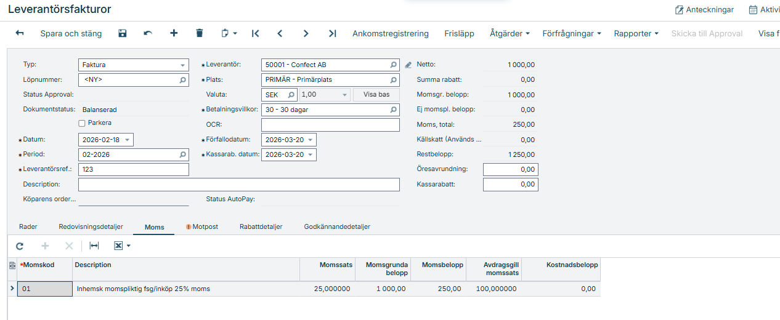The image size is (780, 320).
Task: Open the Datum date picker dropdown
Action: [x=128, y=140]
